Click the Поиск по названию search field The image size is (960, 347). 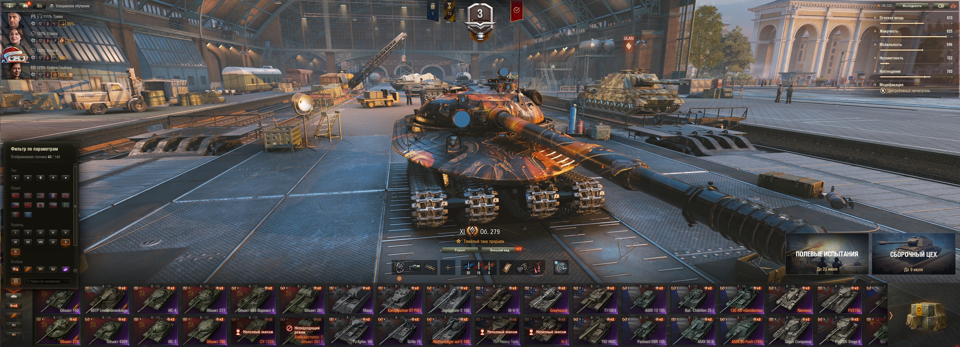(x=48, y=281)
